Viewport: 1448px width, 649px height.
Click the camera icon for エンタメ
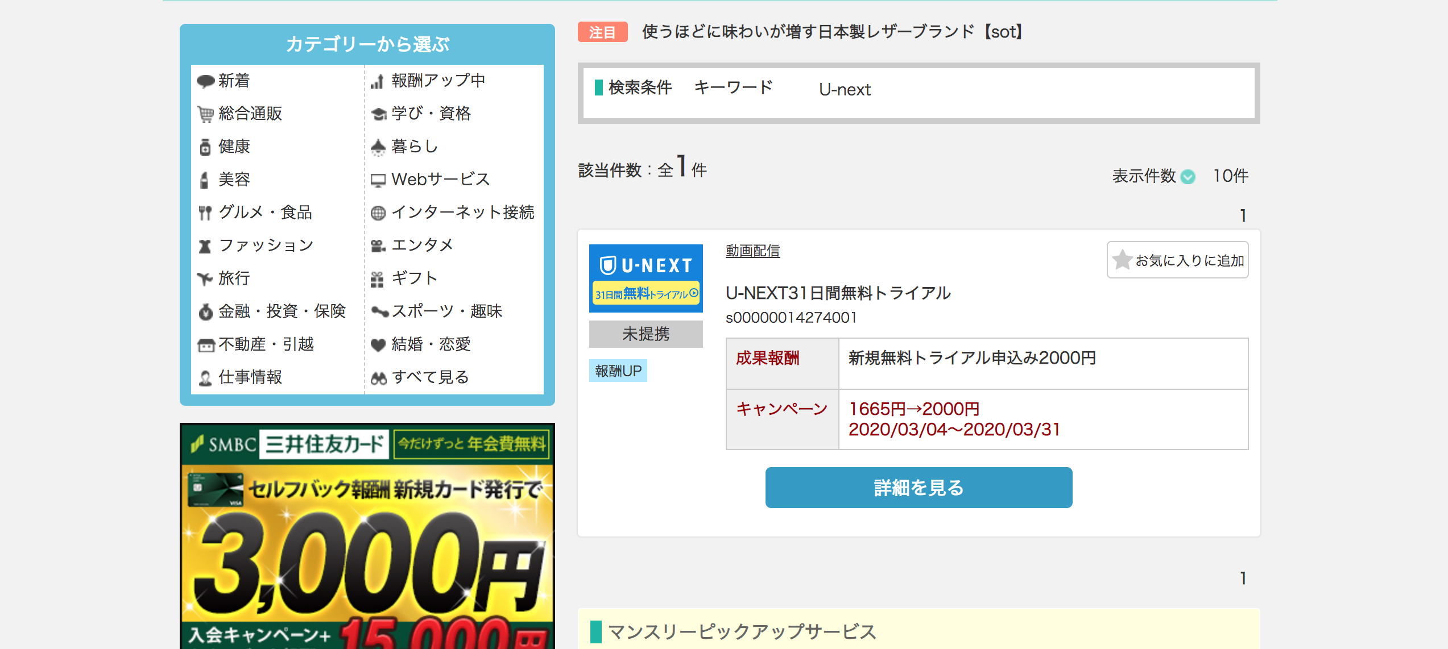(378, 246)
